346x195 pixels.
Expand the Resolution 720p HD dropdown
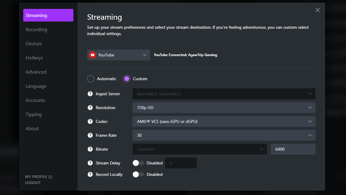(x=224, y=108)
